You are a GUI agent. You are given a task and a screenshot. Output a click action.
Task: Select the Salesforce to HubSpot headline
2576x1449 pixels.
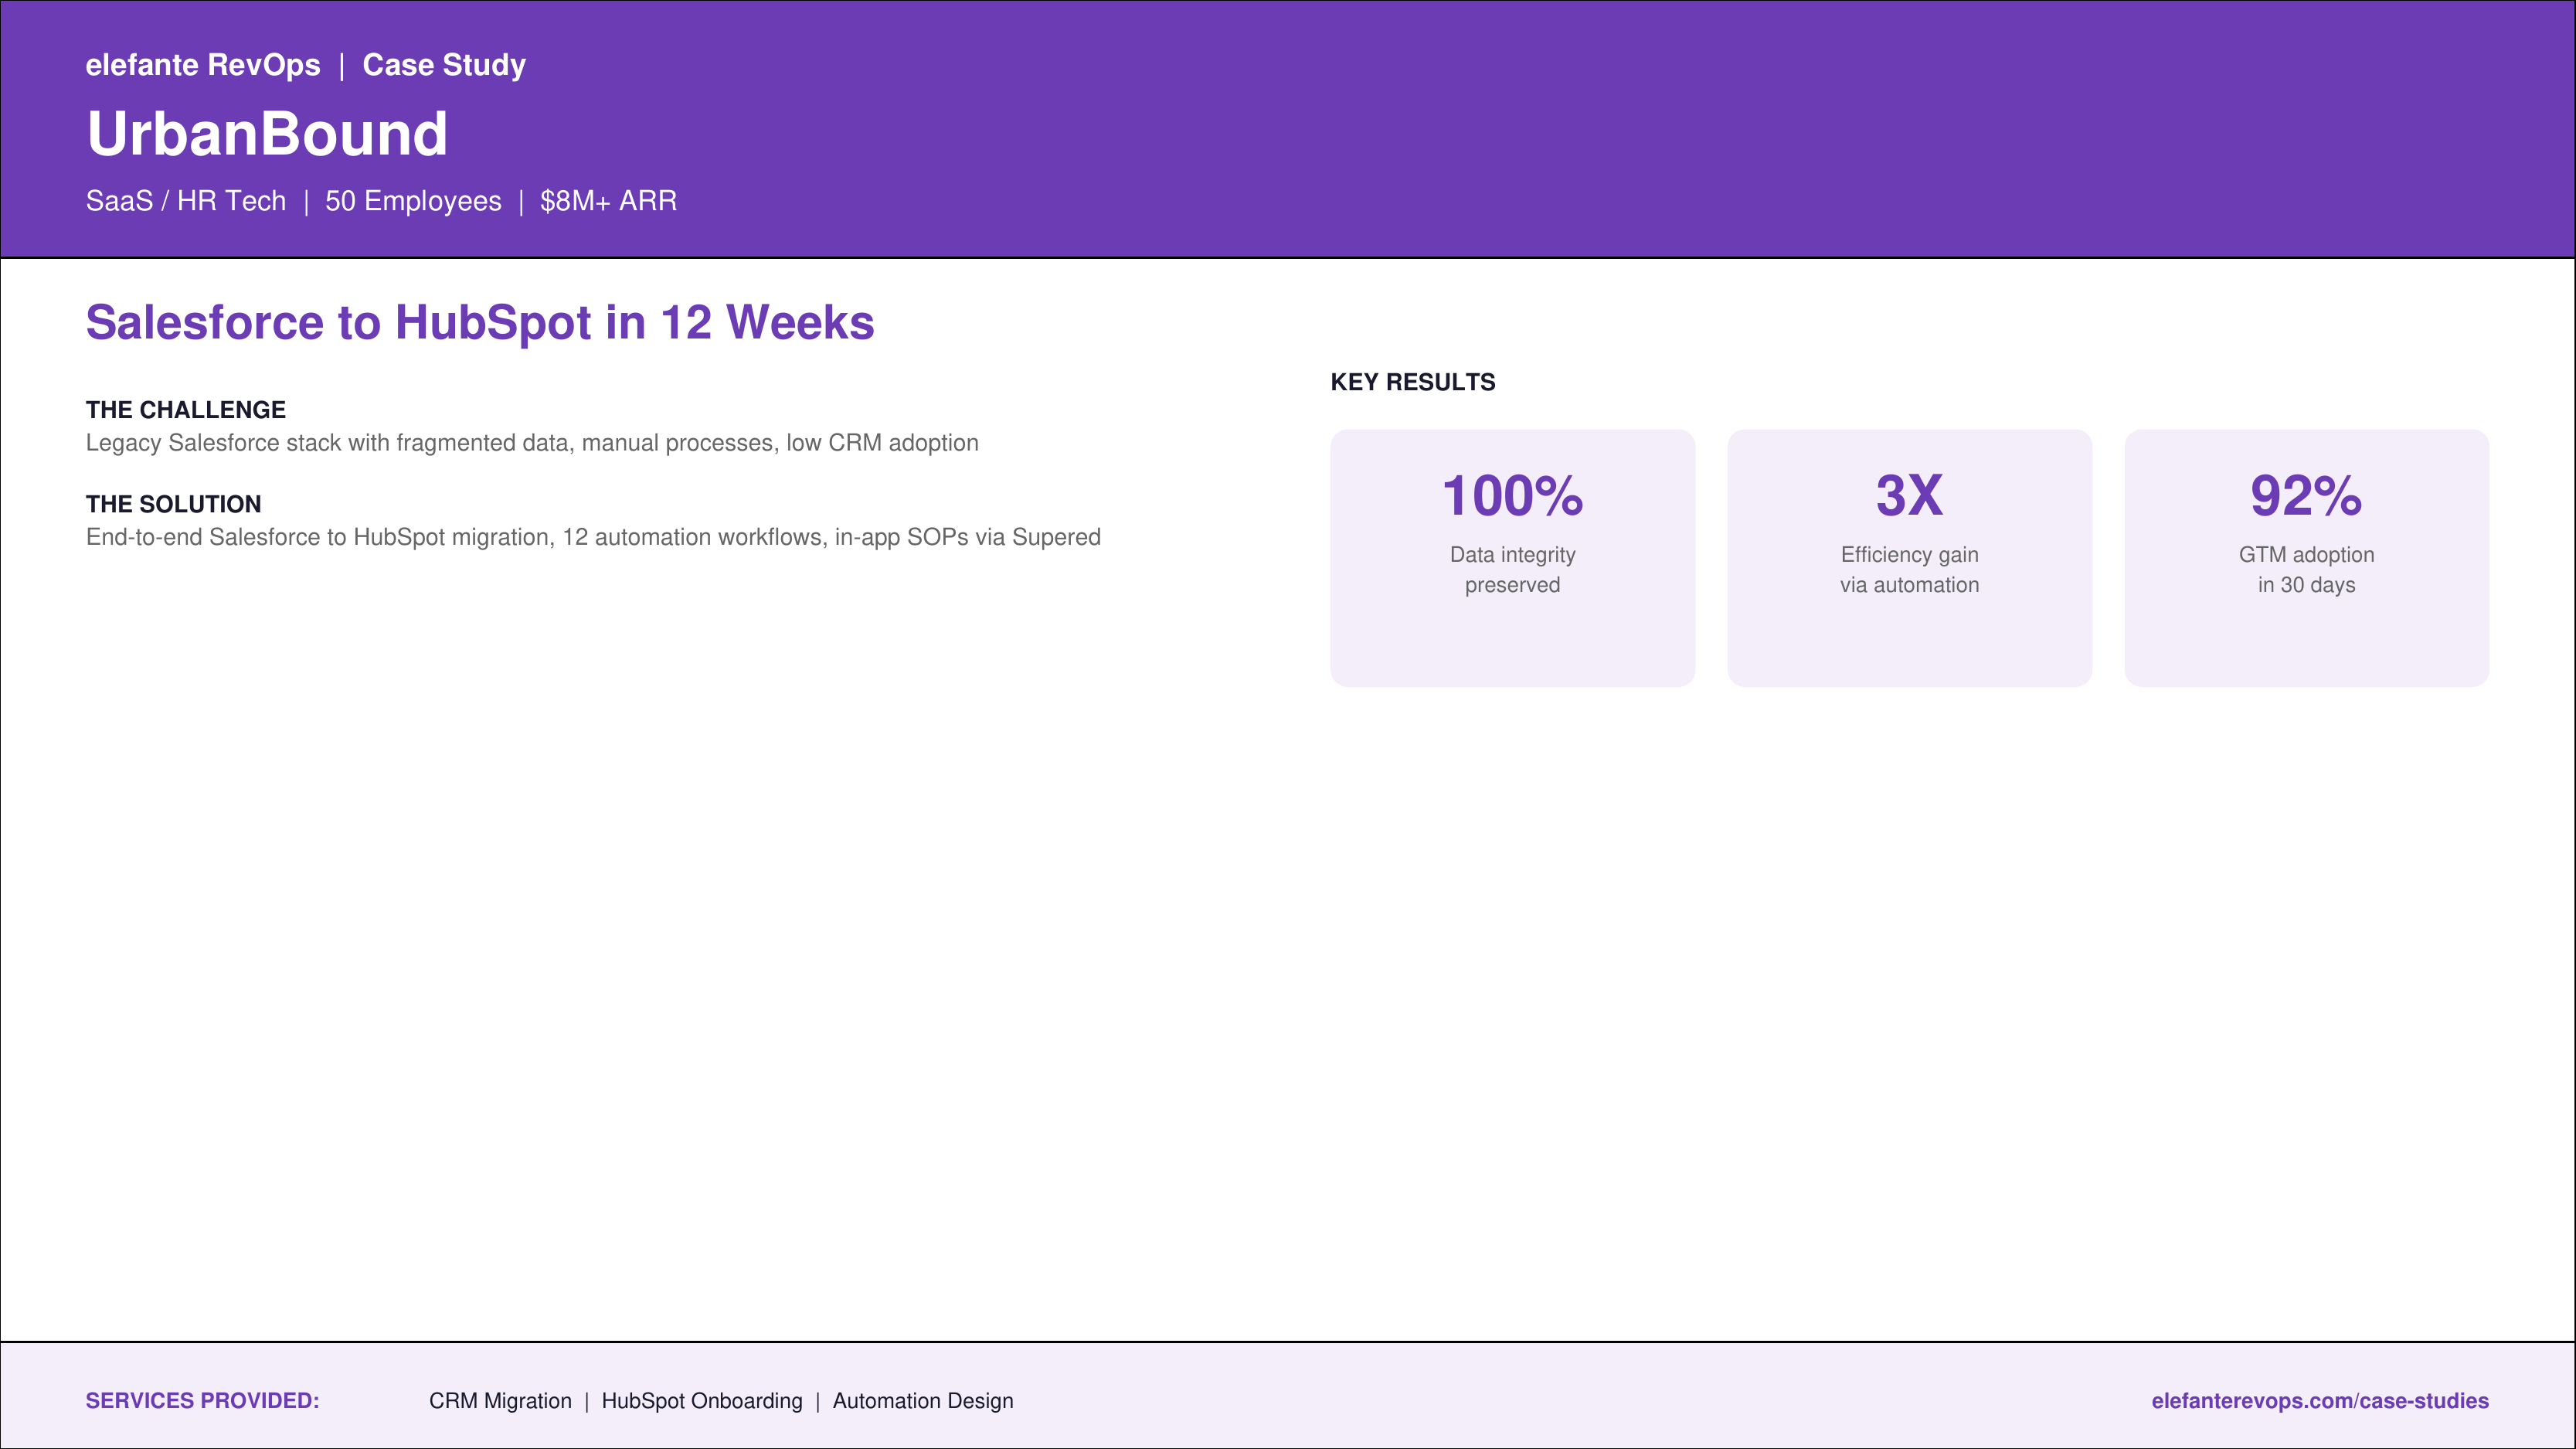coord(480,323)
